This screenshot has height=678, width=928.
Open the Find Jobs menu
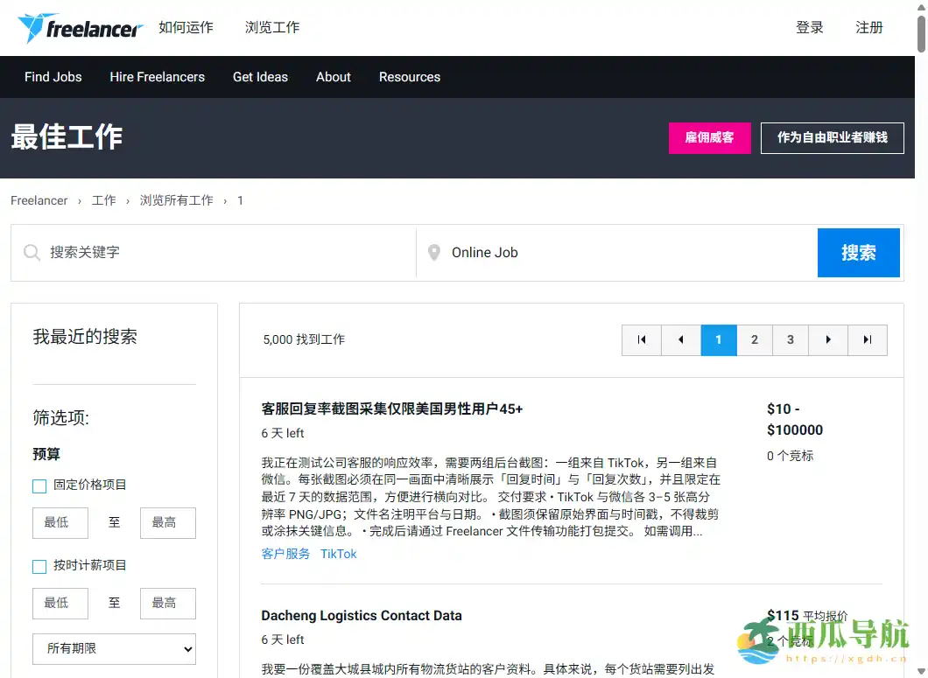(x=53, y=77)
